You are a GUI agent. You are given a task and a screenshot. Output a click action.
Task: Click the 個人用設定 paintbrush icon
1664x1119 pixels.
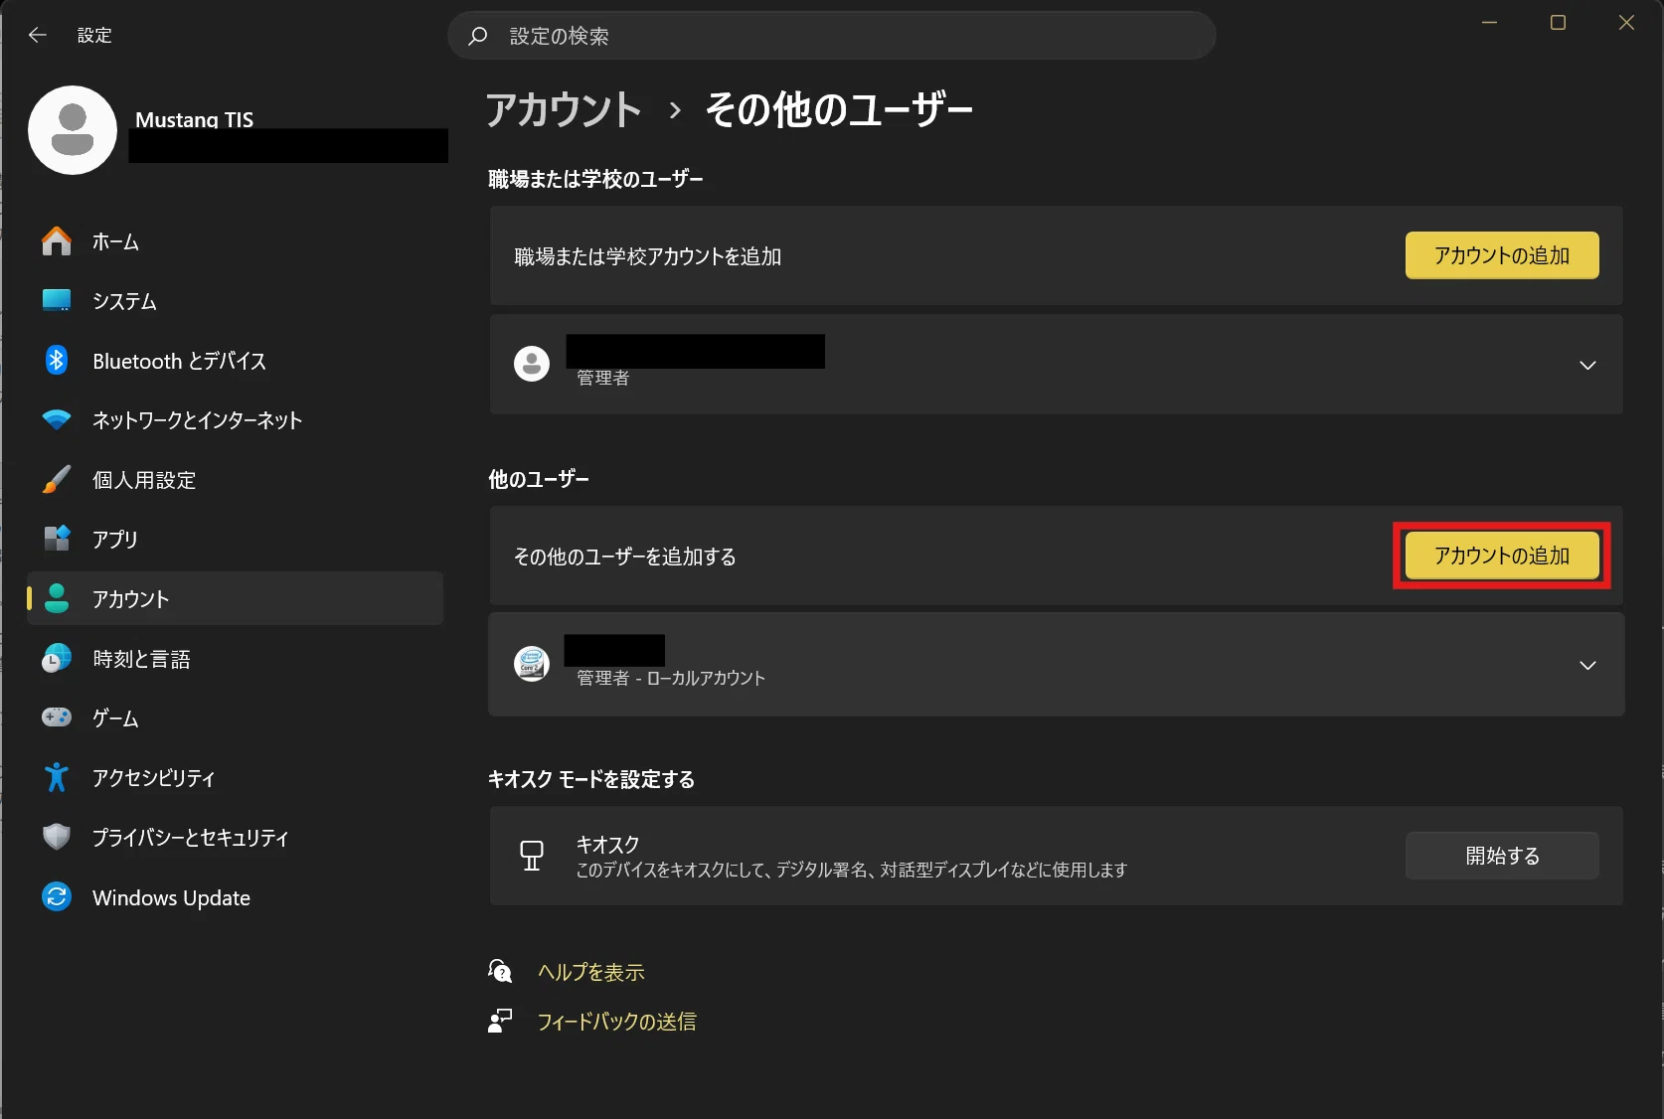(x=57, y=480)
